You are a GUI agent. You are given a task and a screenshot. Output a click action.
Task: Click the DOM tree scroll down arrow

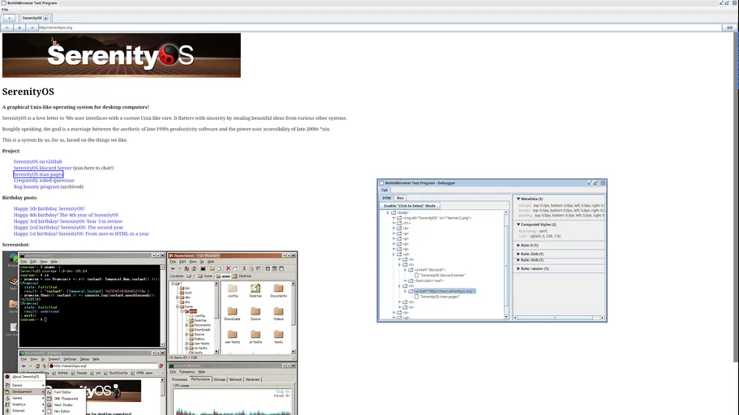[x=506, y=317]
